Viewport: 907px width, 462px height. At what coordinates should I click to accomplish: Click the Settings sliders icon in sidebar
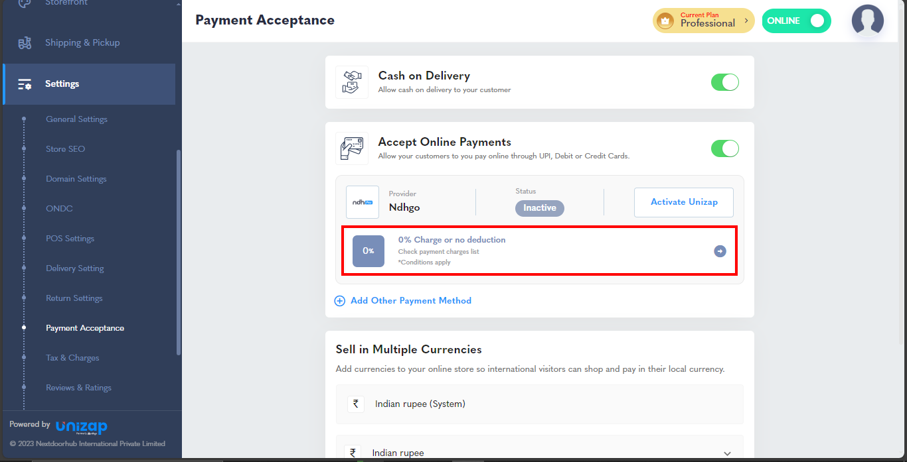[x=25, y=84]
